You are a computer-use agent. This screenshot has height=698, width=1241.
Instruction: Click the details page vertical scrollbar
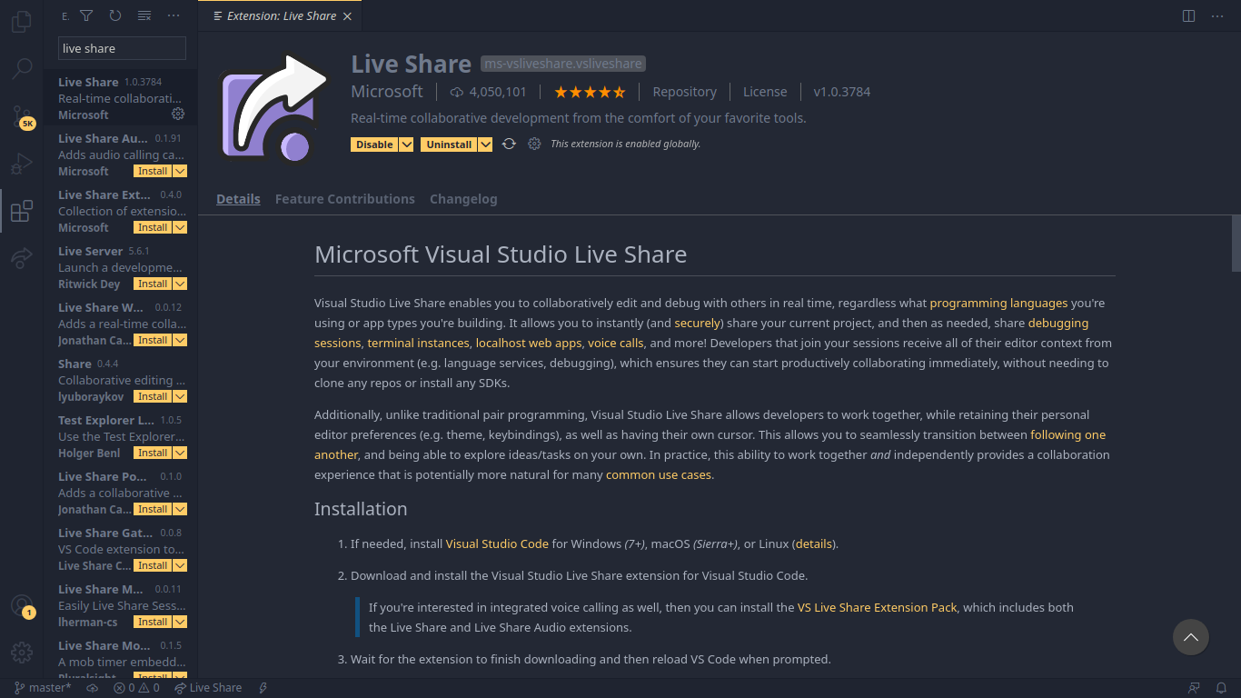(1236, 243)
